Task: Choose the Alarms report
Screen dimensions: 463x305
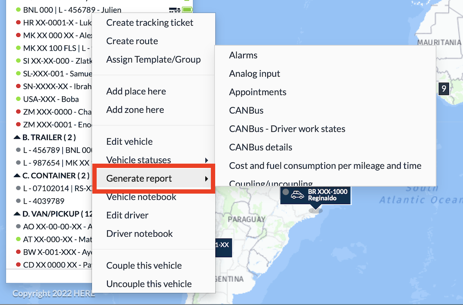Action: point(243,55)
